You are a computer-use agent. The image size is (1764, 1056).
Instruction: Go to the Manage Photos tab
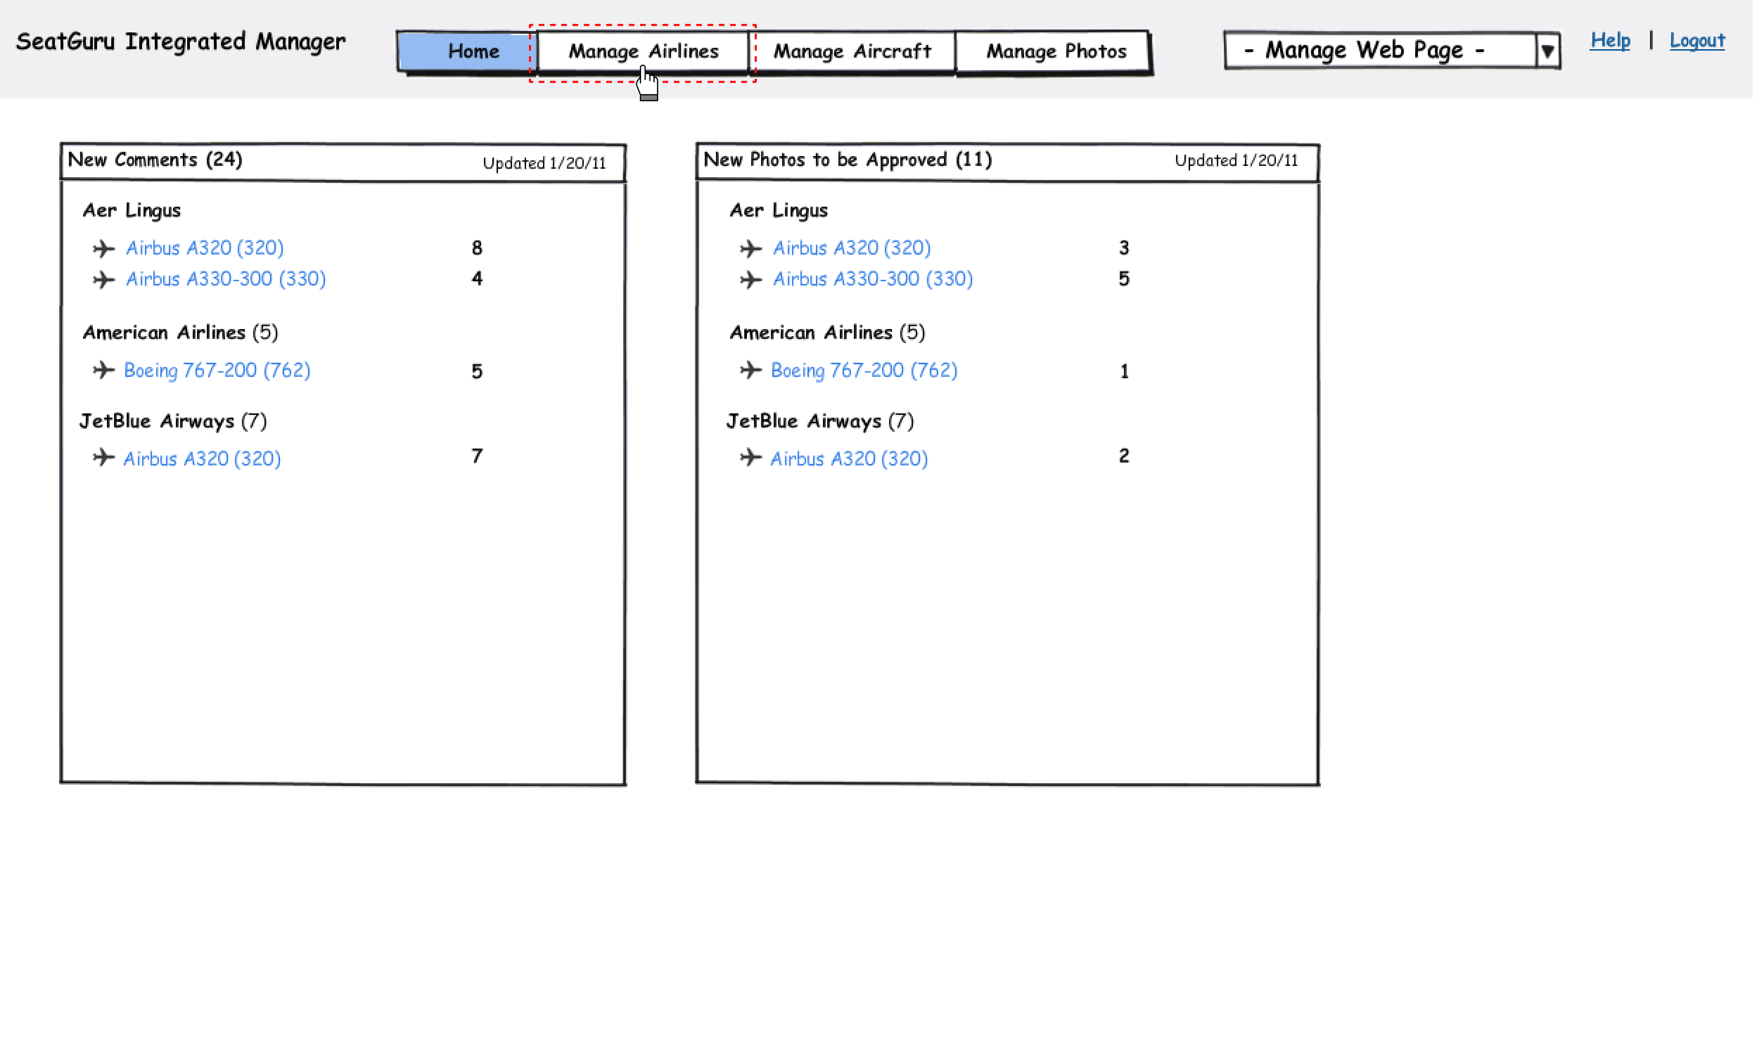point(1055,51)
